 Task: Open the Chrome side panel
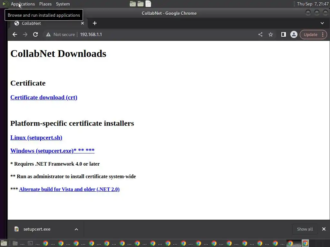click(284, 34)
